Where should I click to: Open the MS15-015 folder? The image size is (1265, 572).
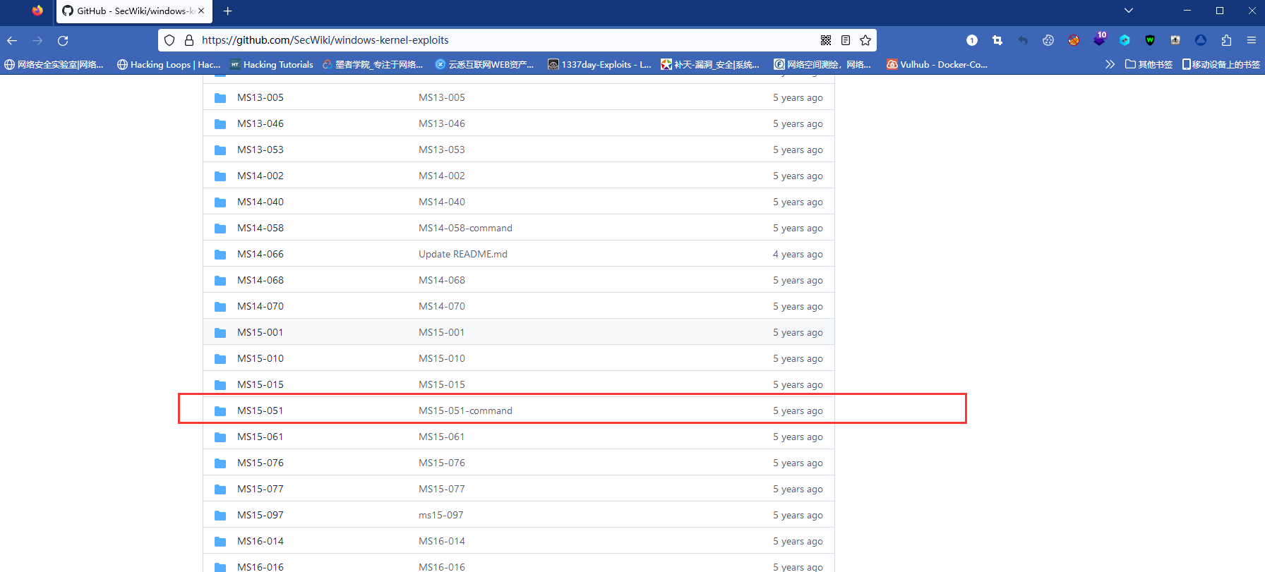(260, 384)
